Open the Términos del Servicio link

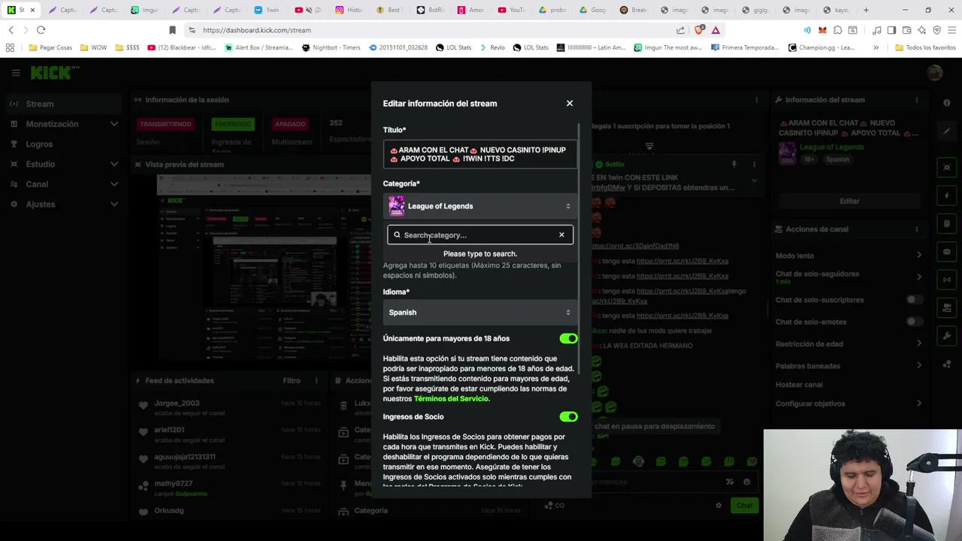pos(451,399)
